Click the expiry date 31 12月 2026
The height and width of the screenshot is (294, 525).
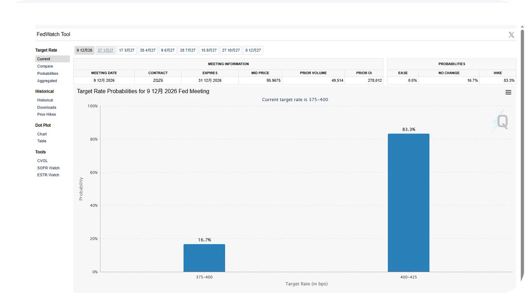(210, 80)
